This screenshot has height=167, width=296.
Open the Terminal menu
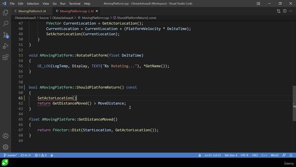pos(74,4)
